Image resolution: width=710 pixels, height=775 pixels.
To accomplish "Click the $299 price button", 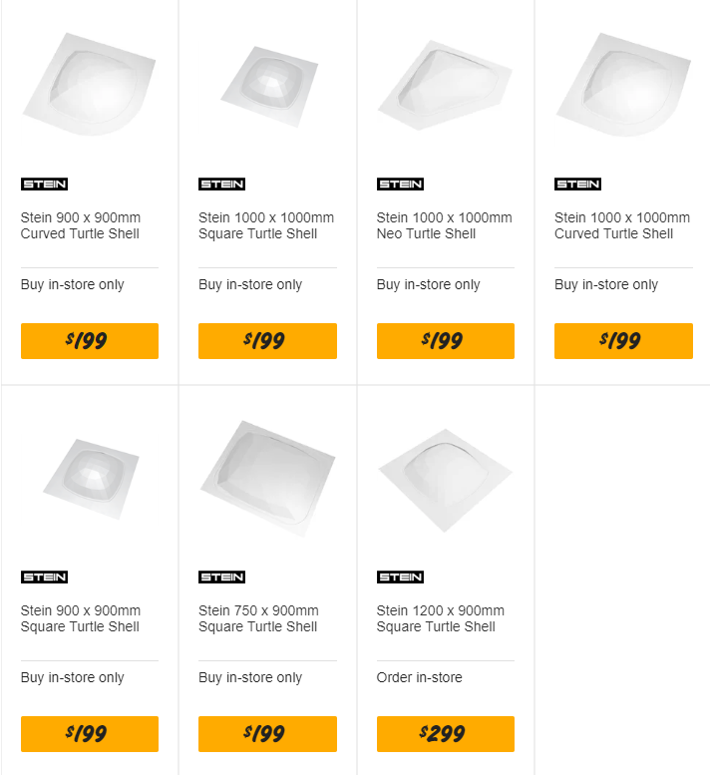I will 445,734.
